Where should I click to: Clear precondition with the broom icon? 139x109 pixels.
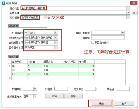tap(134, 13)
